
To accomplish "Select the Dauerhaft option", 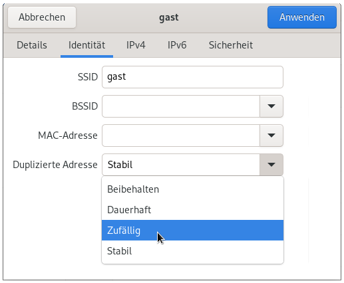I will (x=192, y=210).
